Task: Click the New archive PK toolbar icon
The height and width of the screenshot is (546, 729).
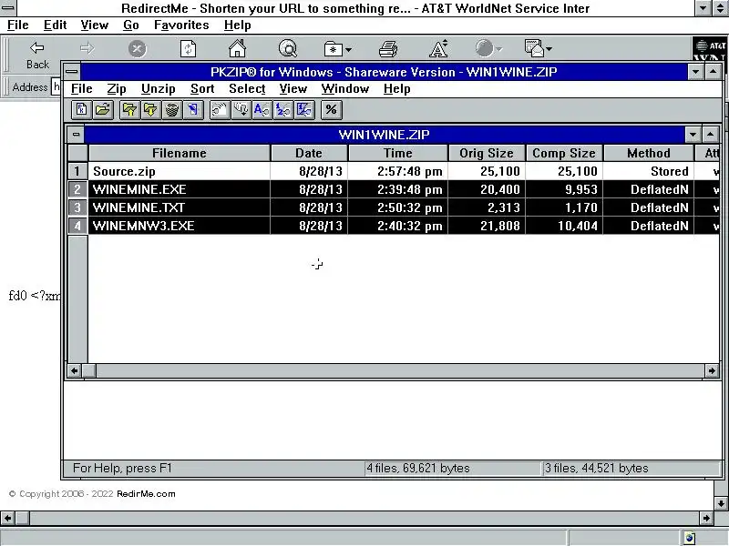Action: pos(82,110)
